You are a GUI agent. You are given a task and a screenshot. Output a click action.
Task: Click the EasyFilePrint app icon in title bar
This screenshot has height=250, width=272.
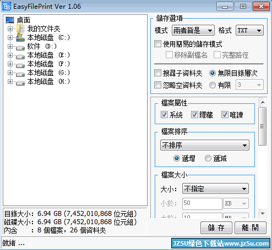pyautogui.click(x=7, y=6)
